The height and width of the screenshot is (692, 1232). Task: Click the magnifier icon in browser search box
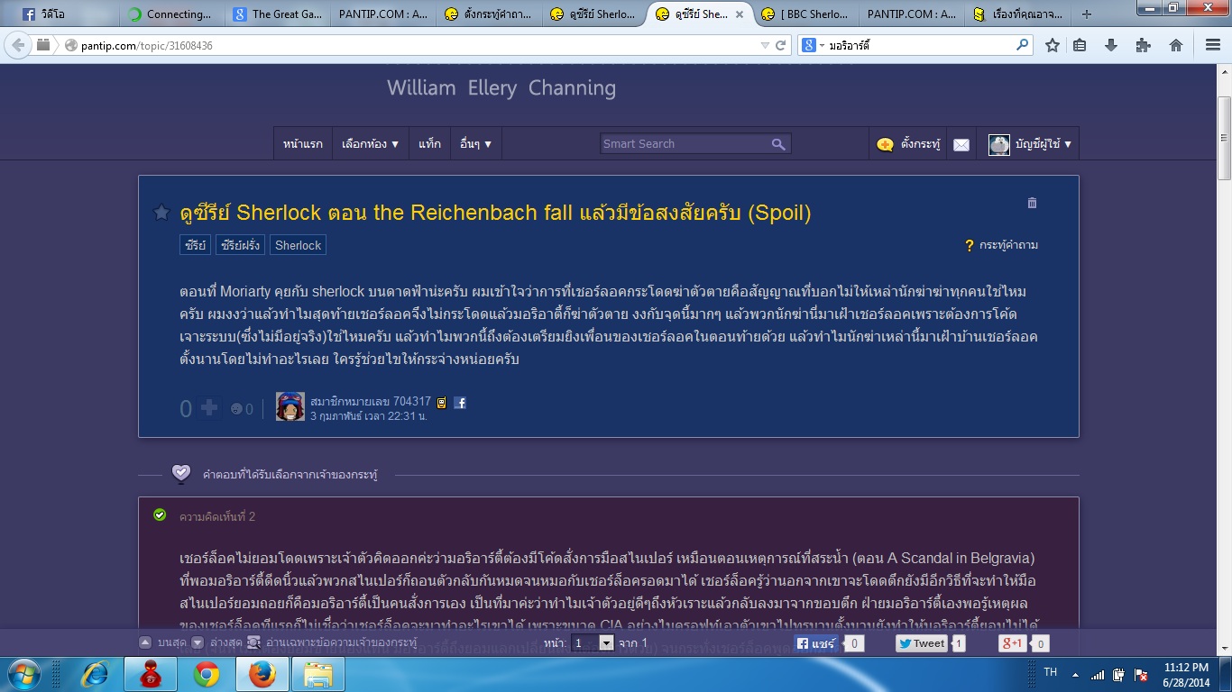[1022, 45]
